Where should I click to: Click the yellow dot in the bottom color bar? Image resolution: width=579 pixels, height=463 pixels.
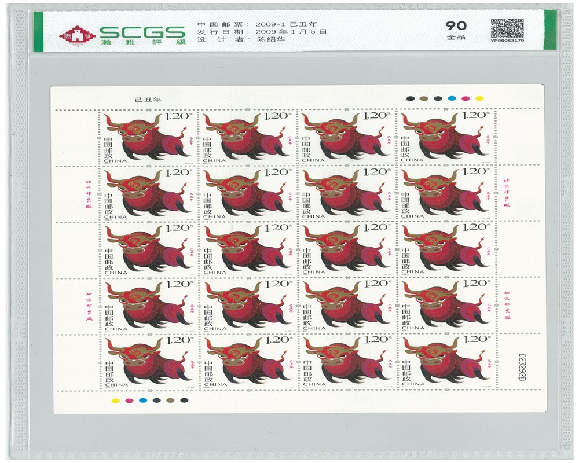(x=115, y=400)
